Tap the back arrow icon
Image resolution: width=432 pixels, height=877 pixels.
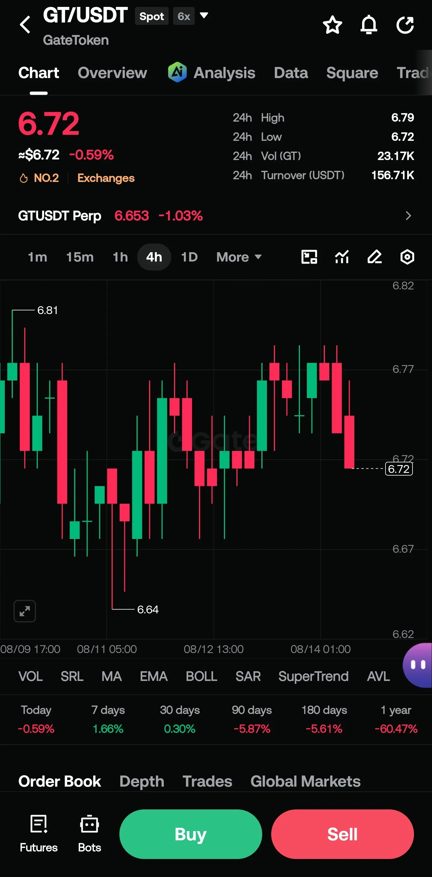tap(25, 25)
